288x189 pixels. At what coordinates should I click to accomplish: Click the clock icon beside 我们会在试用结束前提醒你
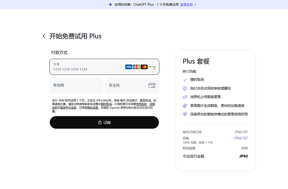pos(185,88)
